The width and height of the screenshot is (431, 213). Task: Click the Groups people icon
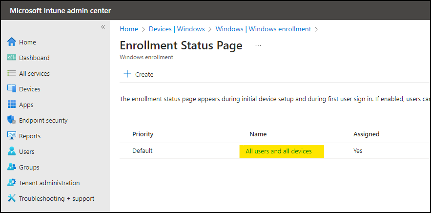click(12, 167)
